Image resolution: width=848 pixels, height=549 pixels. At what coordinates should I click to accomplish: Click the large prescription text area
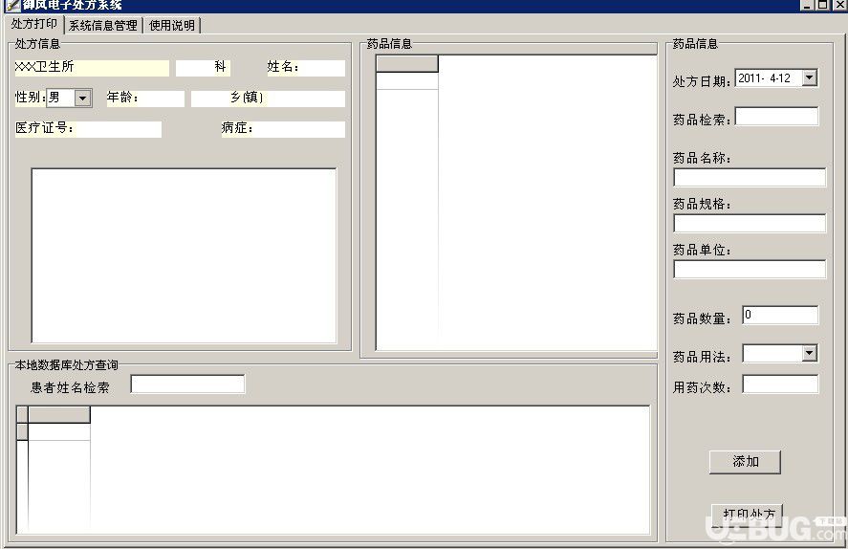point(184,255)
